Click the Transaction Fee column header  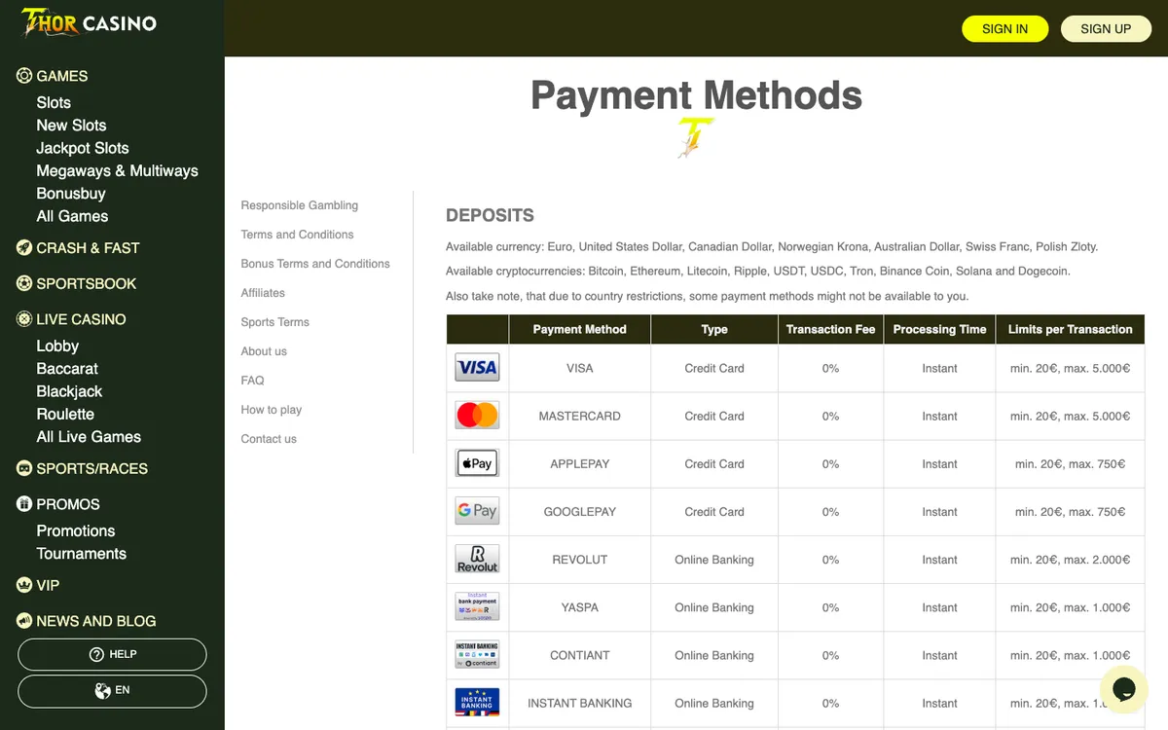(x=830, y=329)
